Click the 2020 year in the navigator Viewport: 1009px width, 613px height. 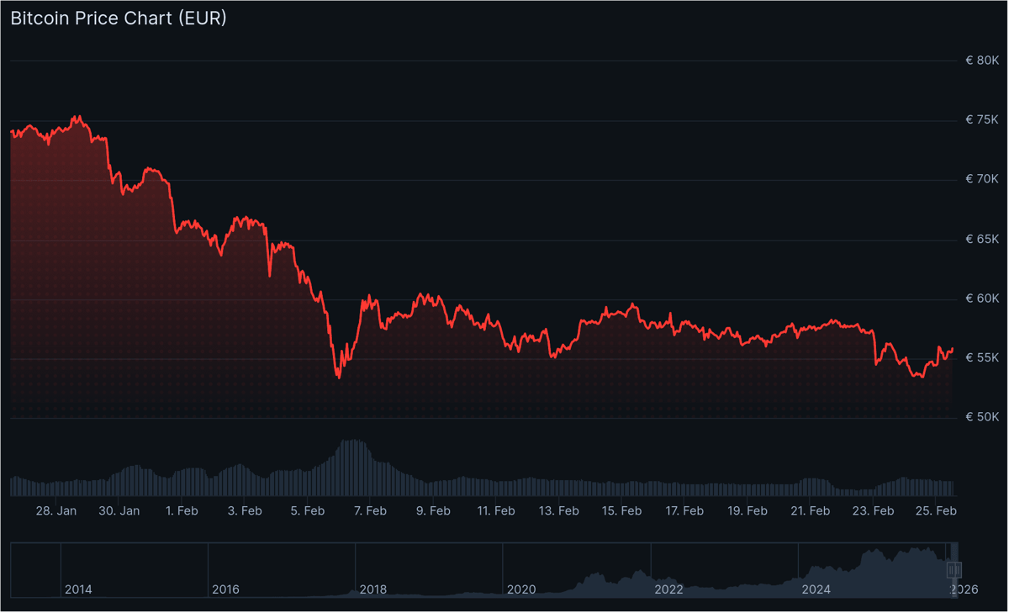pos(521,589)
